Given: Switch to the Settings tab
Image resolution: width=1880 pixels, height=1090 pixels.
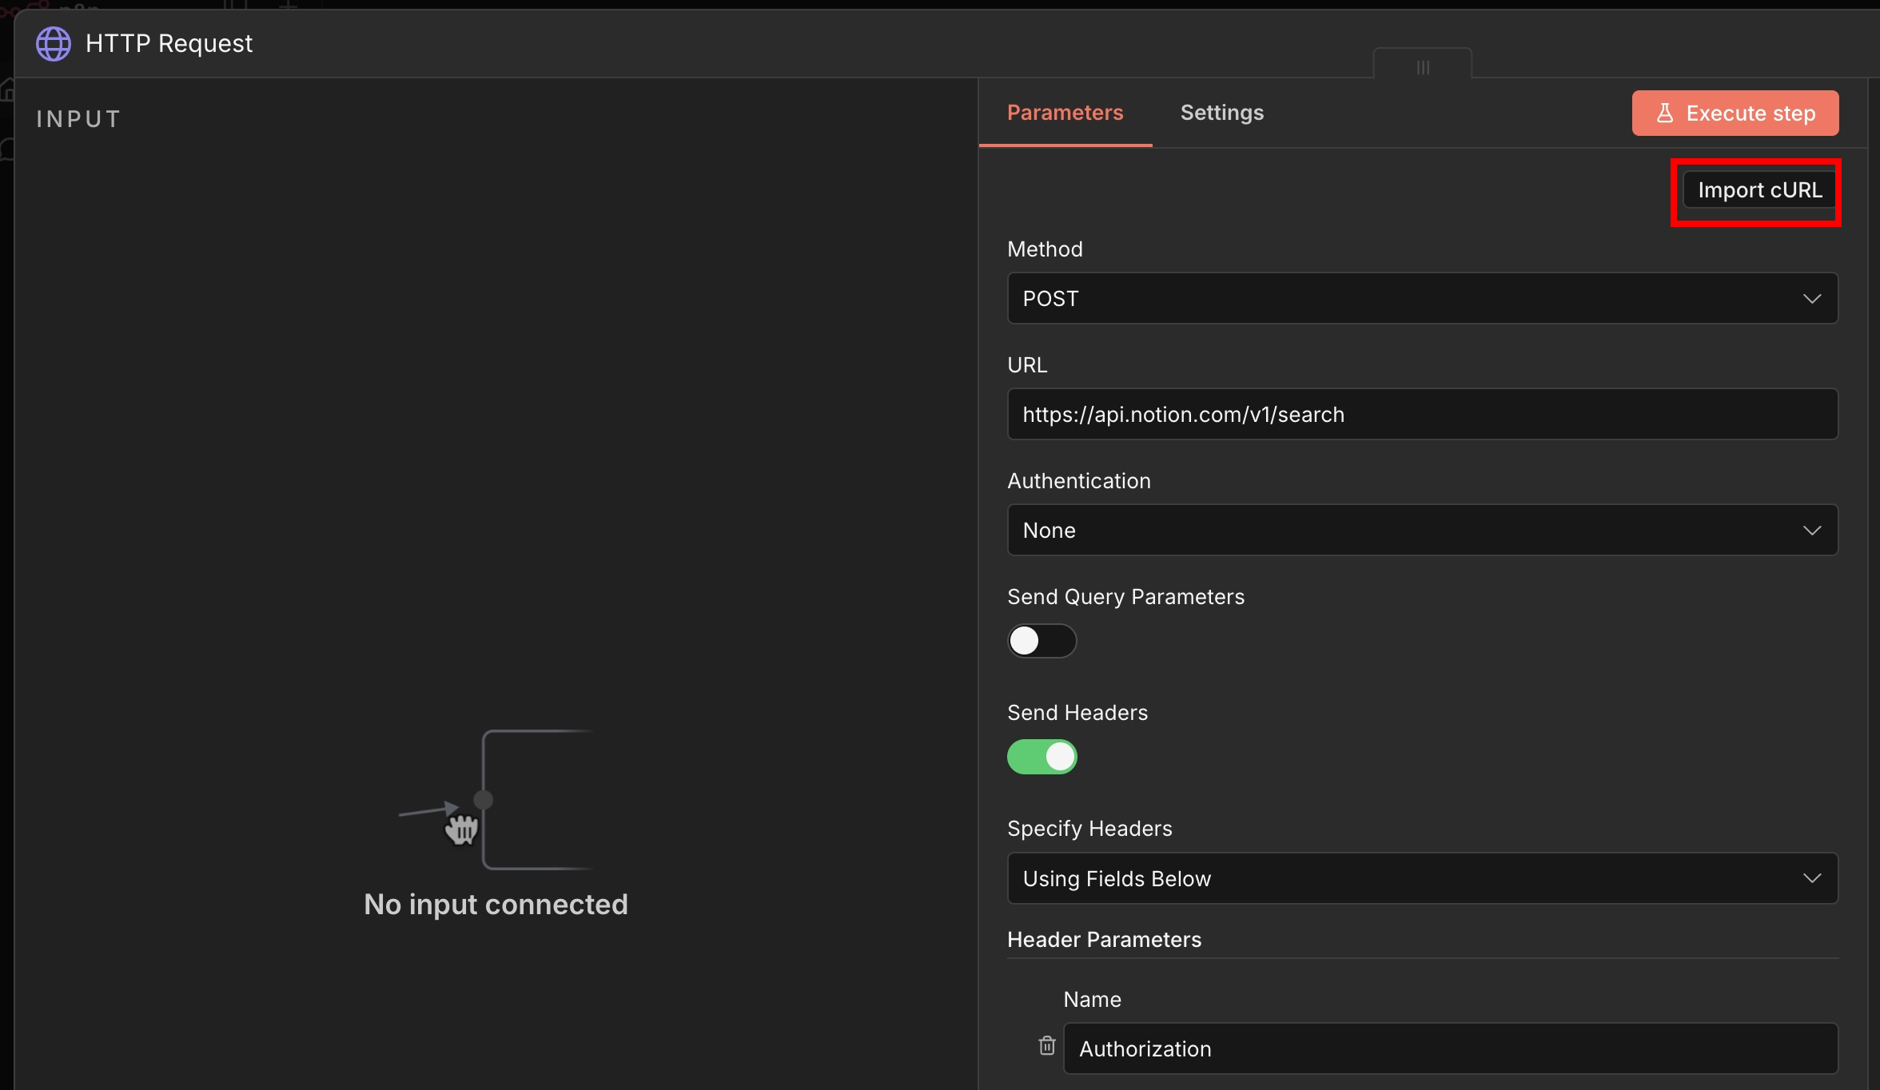Looking at the screenshot, I should pos(1221,113).
